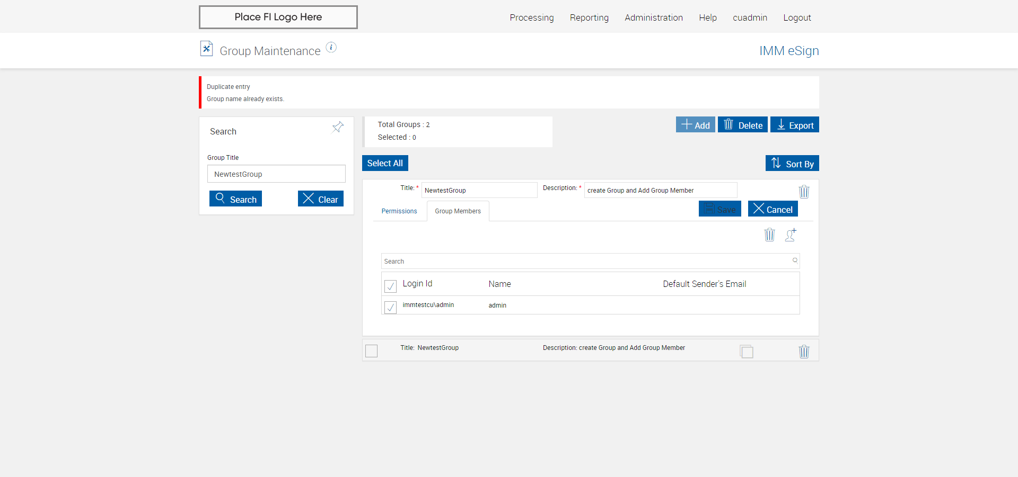Screen dimensions: 1018x477
Task: Toggle the select-all Login Id header checkbox
Action: 390,286
